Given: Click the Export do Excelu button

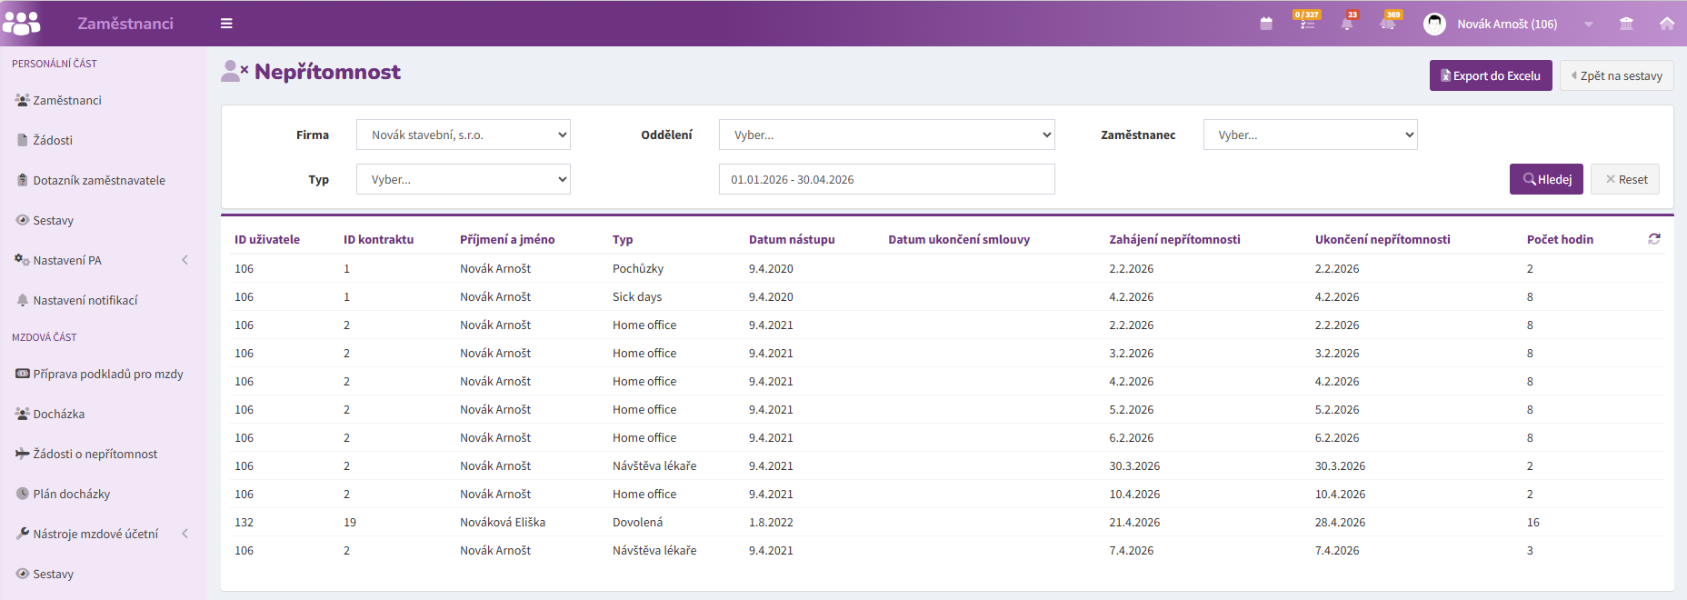Looking at the screenshot, I should pyautogui.click(x=1491, y=75).
